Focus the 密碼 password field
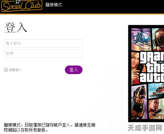 click(x=43, y=54)
